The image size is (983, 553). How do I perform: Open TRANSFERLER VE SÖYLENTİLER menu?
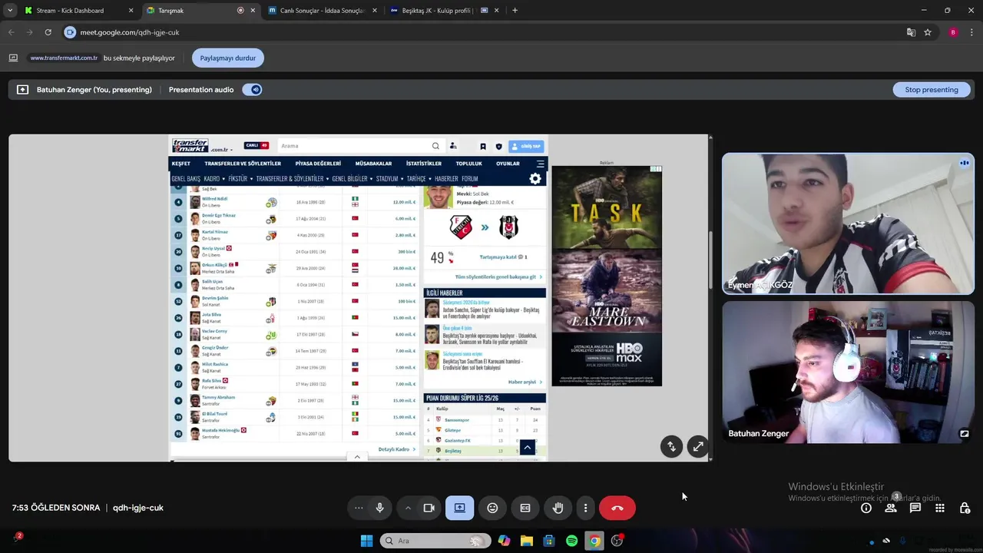click(x=243, y=164)
